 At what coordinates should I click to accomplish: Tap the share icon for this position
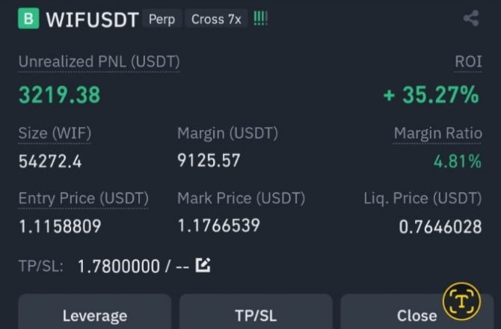coord(471,18)
